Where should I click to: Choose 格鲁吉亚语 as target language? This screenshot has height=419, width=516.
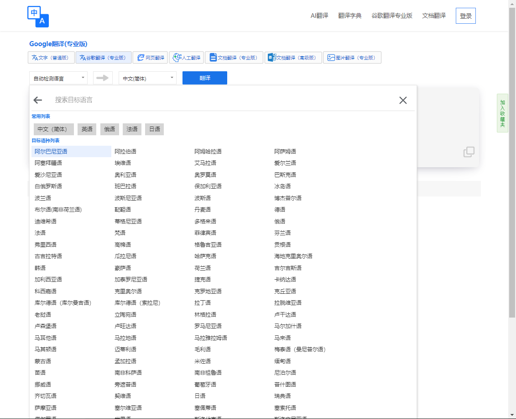[208, 244]
